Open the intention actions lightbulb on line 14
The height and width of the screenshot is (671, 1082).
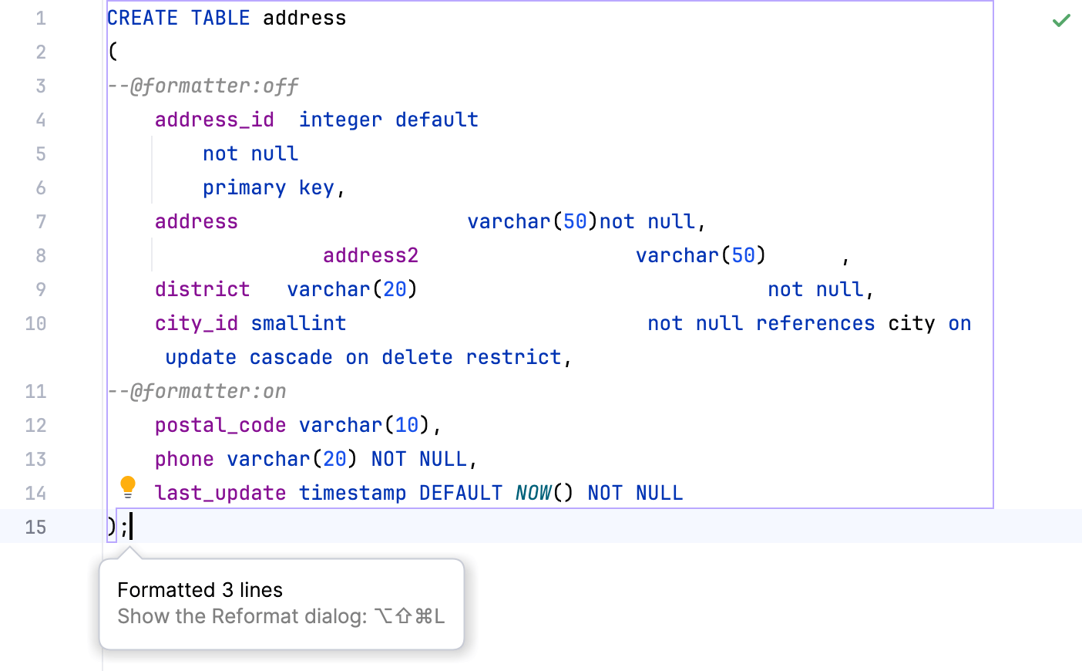coord(127,487)
